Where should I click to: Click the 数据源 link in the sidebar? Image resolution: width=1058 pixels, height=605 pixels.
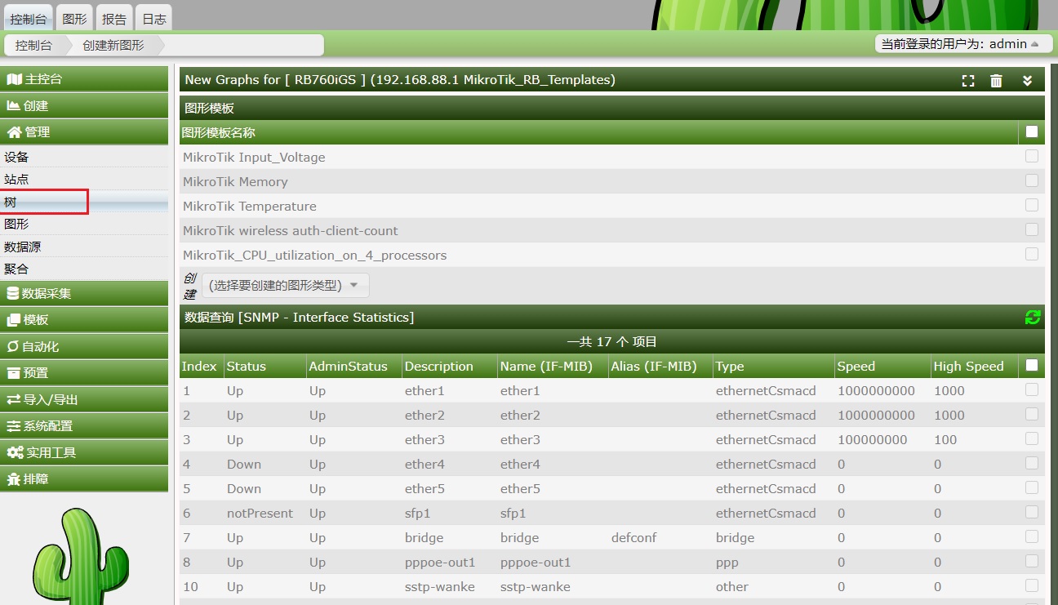(x=22, y=247)
